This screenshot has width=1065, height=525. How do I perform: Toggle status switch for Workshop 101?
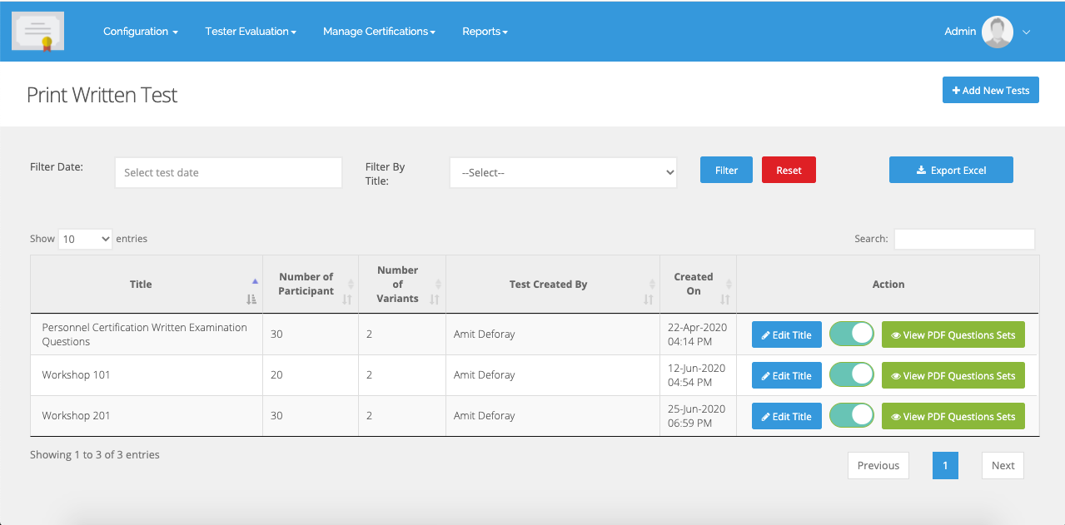[851, 375]
